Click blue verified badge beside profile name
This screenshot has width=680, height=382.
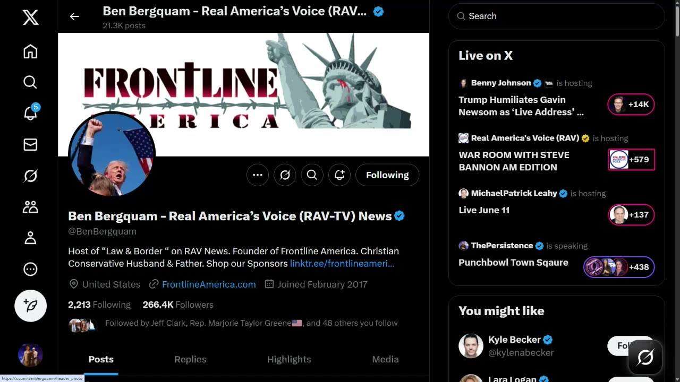399,216
